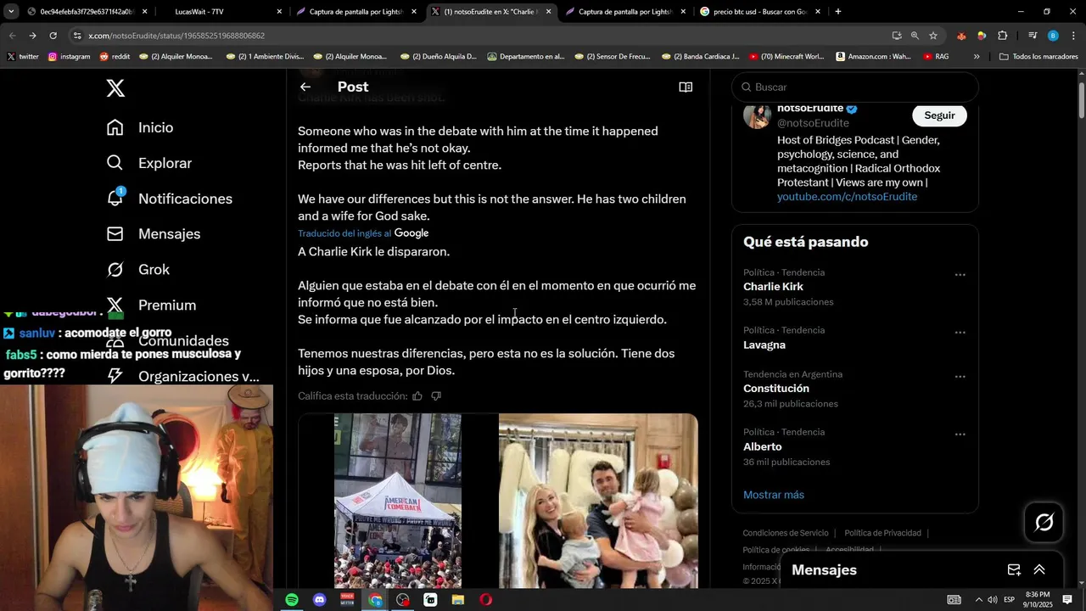Image resolution: width=1086 pixels, height=611 pixels.
Task: Expand the Mensajes drawer
Action: [x=1039, y=570]
